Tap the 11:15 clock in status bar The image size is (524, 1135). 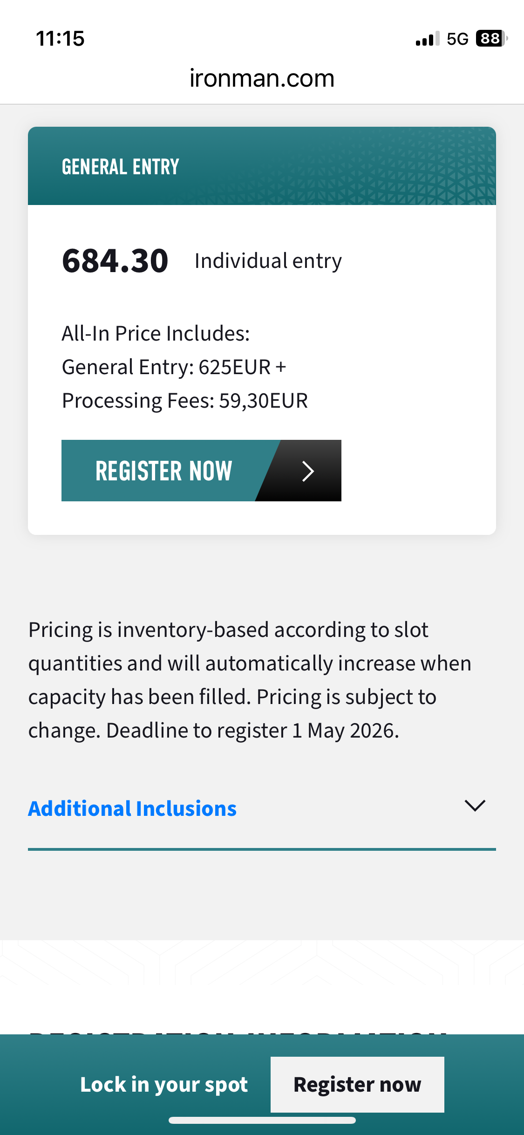60,39
